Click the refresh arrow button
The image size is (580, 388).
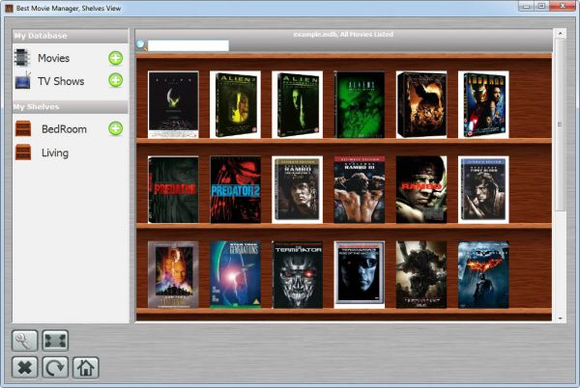tap(55, 368)
